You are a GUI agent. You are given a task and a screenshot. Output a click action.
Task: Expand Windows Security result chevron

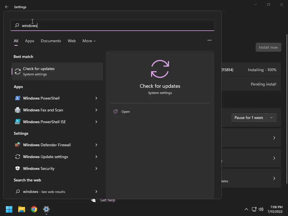[x=96, y=168]
